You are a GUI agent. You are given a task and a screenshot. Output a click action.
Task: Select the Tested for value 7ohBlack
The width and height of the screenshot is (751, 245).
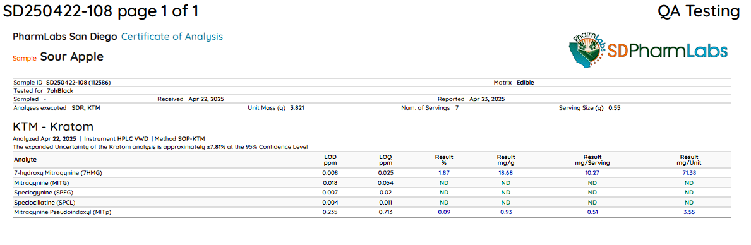(60, 90)
